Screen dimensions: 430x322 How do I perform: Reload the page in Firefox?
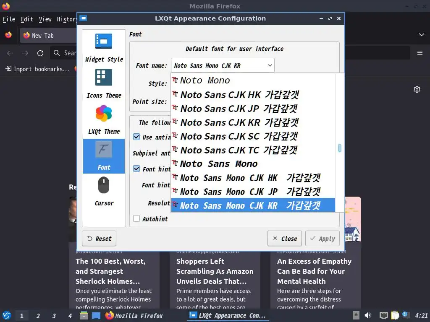click(40, 53)
